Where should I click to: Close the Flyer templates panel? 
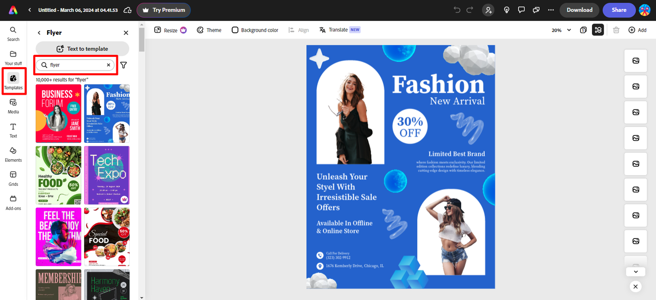(126, 33)
